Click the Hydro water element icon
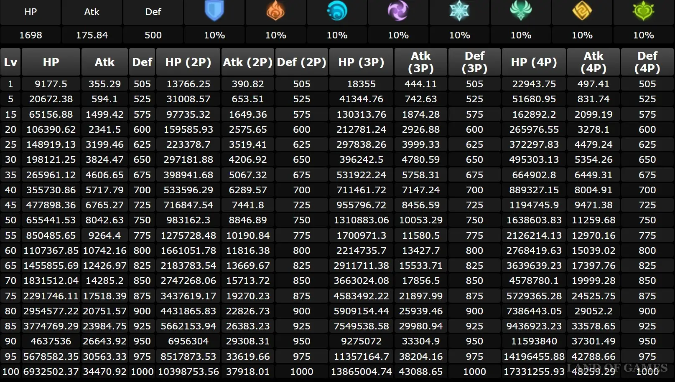This screenshot has width=675, height=382. 337,11
